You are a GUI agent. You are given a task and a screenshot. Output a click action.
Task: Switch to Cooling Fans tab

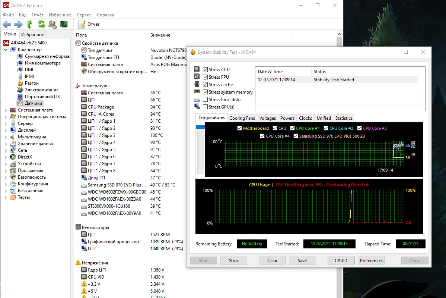242,118
